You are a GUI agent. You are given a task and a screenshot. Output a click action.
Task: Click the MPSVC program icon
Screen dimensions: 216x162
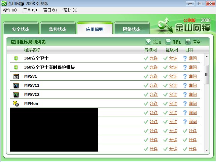(16, 76)
